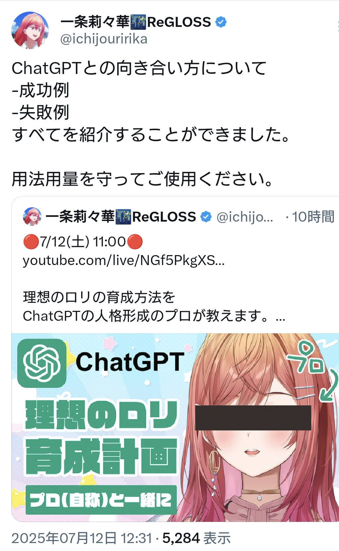This screenshot has height=551, width=339.
Task: Tap the verified badge in the quoted tweet
Action: click(x=206, y=217)
